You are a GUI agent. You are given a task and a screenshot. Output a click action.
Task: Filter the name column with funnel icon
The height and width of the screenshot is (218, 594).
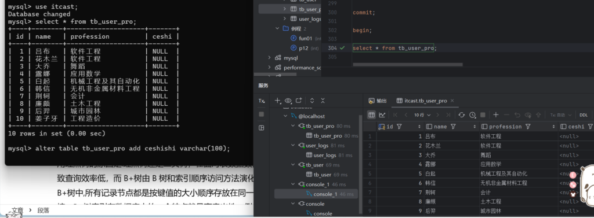point(453,127)
